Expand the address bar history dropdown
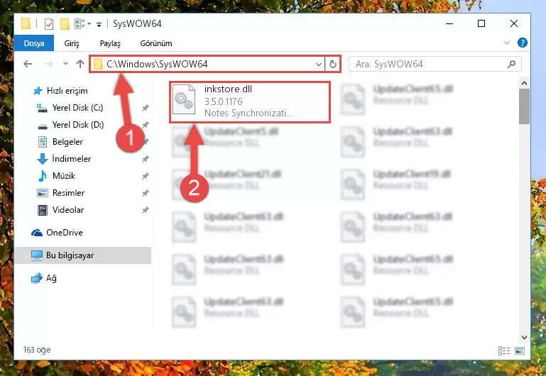This screenshot has height=376, width=546. pyautogui.click(x=318, y=64)
